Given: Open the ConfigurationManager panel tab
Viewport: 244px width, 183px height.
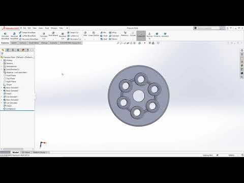Looking at the screenshot, I should pyautogui.click(x=13, y=50).
